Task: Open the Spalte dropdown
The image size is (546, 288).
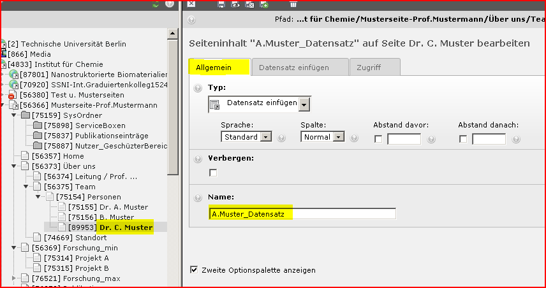Action: [338, 137]
